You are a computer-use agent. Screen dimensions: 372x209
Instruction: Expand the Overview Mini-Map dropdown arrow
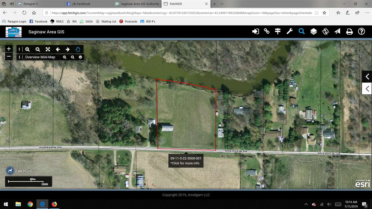tap(81, 57)
